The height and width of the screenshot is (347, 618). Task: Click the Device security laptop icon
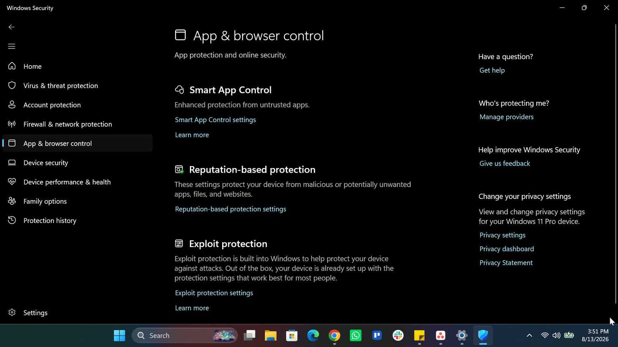[x=12, y=162]
